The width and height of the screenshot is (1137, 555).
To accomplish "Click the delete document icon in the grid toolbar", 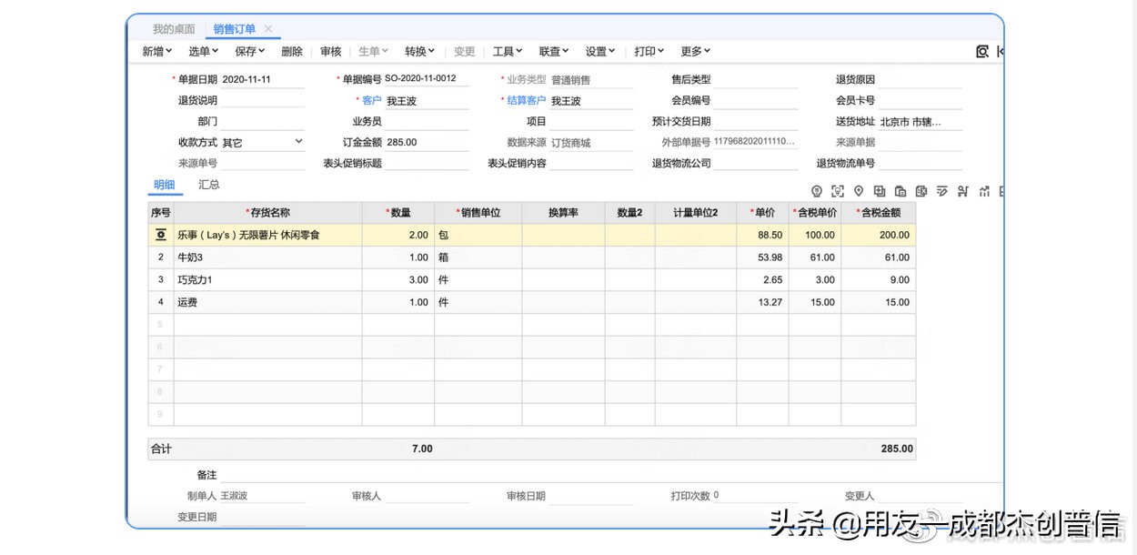I will point(921,191).
